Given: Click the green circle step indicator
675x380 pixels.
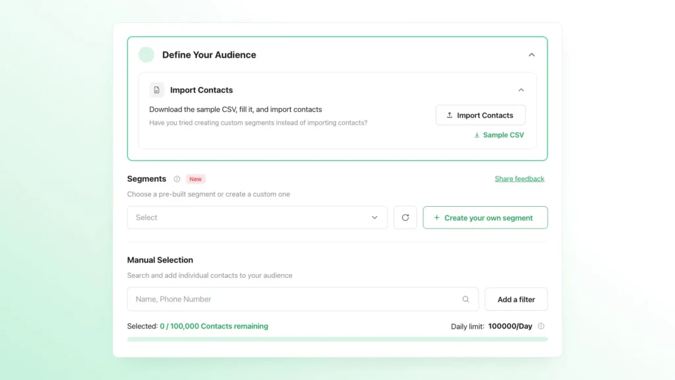Looking at the screenshot, I should pos(146,55).
